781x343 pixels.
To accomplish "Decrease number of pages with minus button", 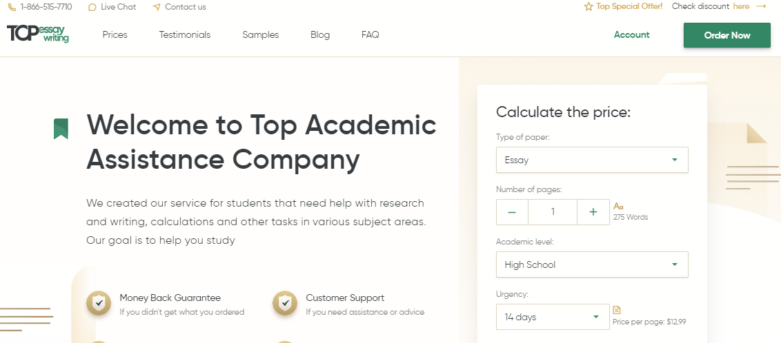I will point(512,211).
